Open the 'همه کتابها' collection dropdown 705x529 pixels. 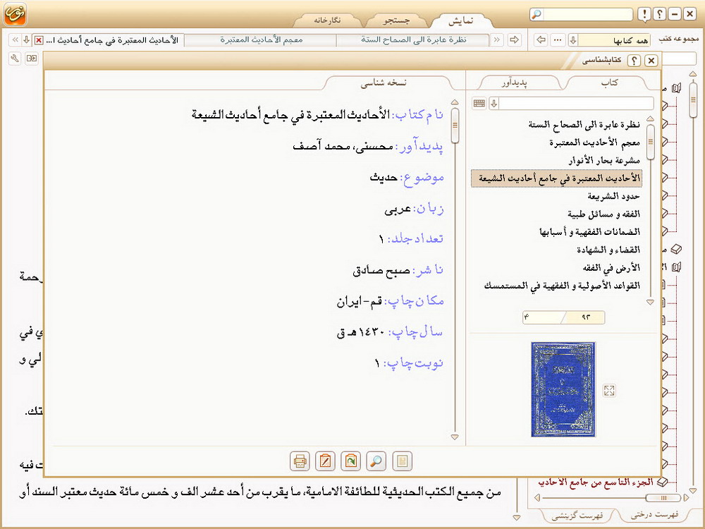[573, 40]
